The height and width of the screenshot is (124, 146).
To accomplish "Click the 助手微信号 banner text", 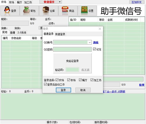I will pos(121,11).
